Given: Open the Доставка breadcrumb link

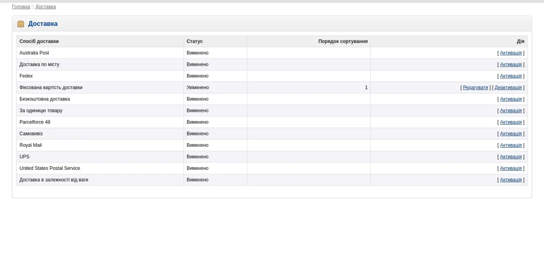Looking at the screenshot, I should pos(46,7).
